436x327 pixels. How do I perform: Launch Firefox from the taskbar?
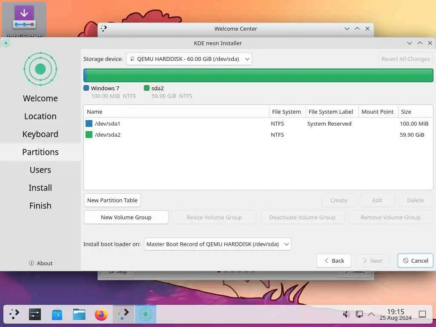pyautogui.click(x=101, y=314)
